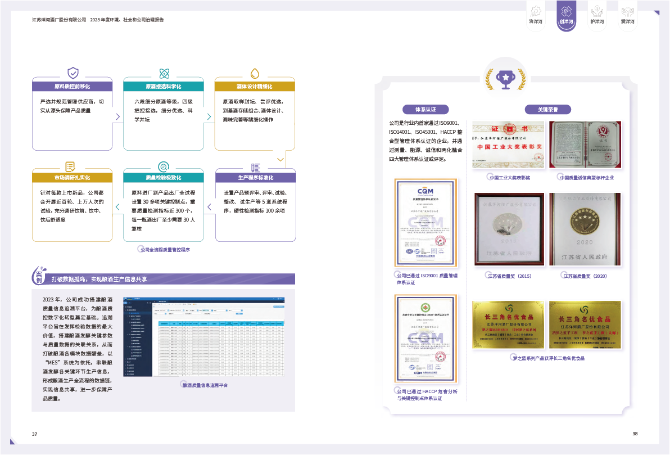The image size is (670, 455).
Task: Click right chevron after 原料质控前移化 box
Action: [117, 117]
